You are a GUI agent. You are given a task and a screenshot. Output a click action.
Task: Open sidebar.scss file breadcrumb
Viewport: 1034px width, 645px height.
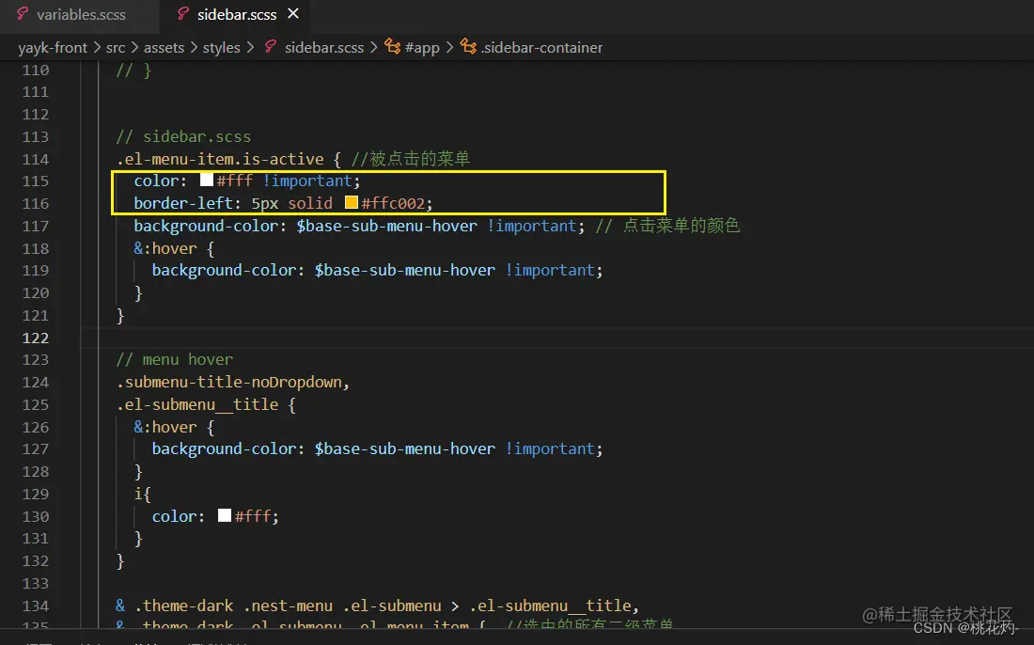point(323,48)
